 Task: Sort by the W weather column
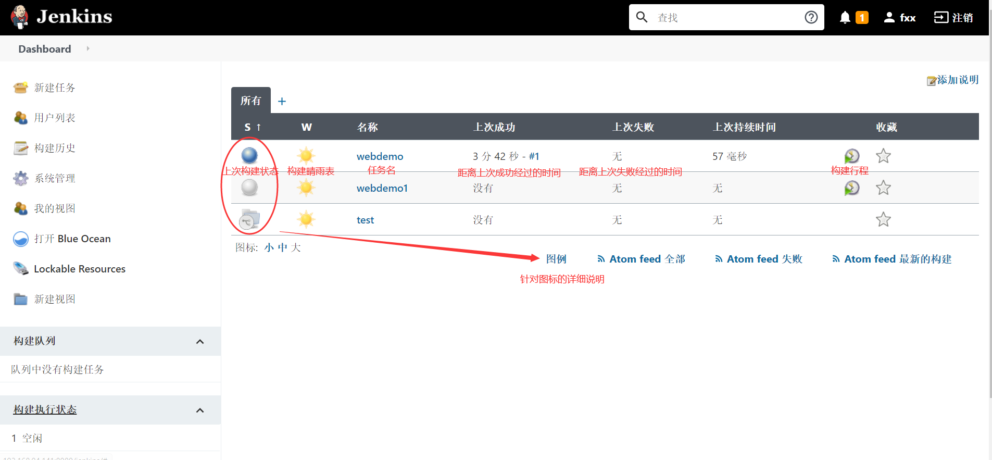[306, 127]
